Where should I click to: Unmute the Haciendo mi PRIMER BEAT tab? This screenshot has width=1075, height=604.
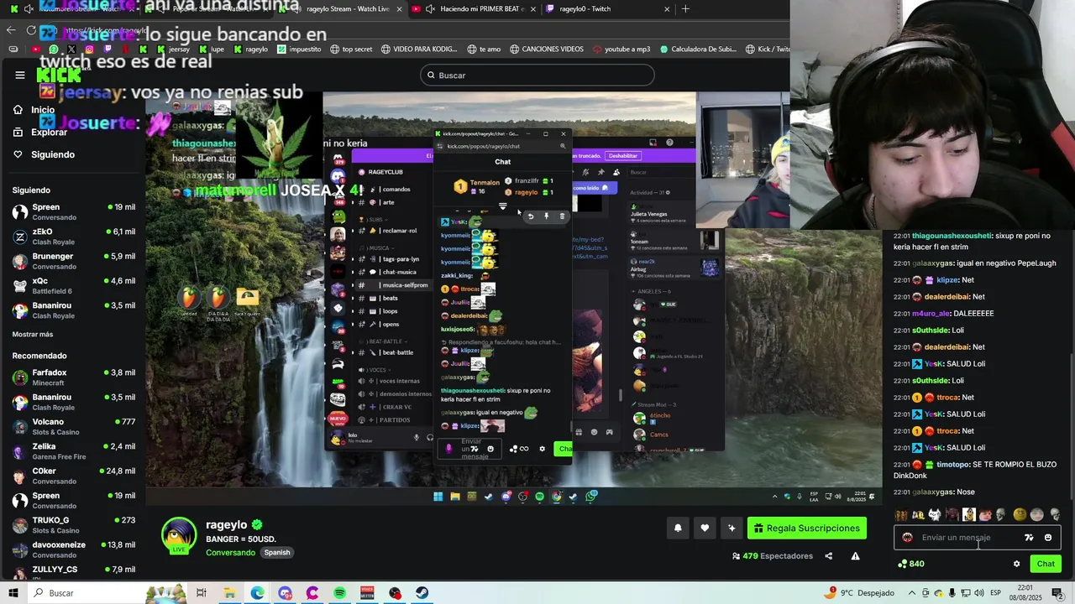coord(430,9)
